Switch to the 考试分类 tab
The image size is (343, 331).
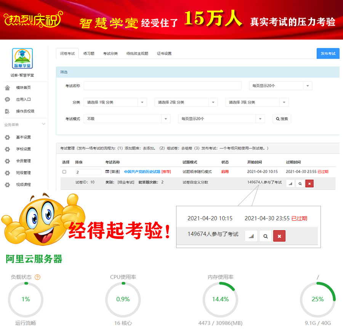tap(111, 54)
